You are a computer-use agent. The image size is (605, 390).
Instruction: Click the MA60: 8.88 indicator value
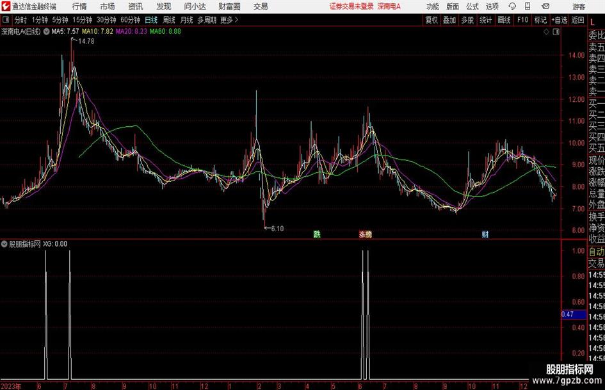[166, 31]
